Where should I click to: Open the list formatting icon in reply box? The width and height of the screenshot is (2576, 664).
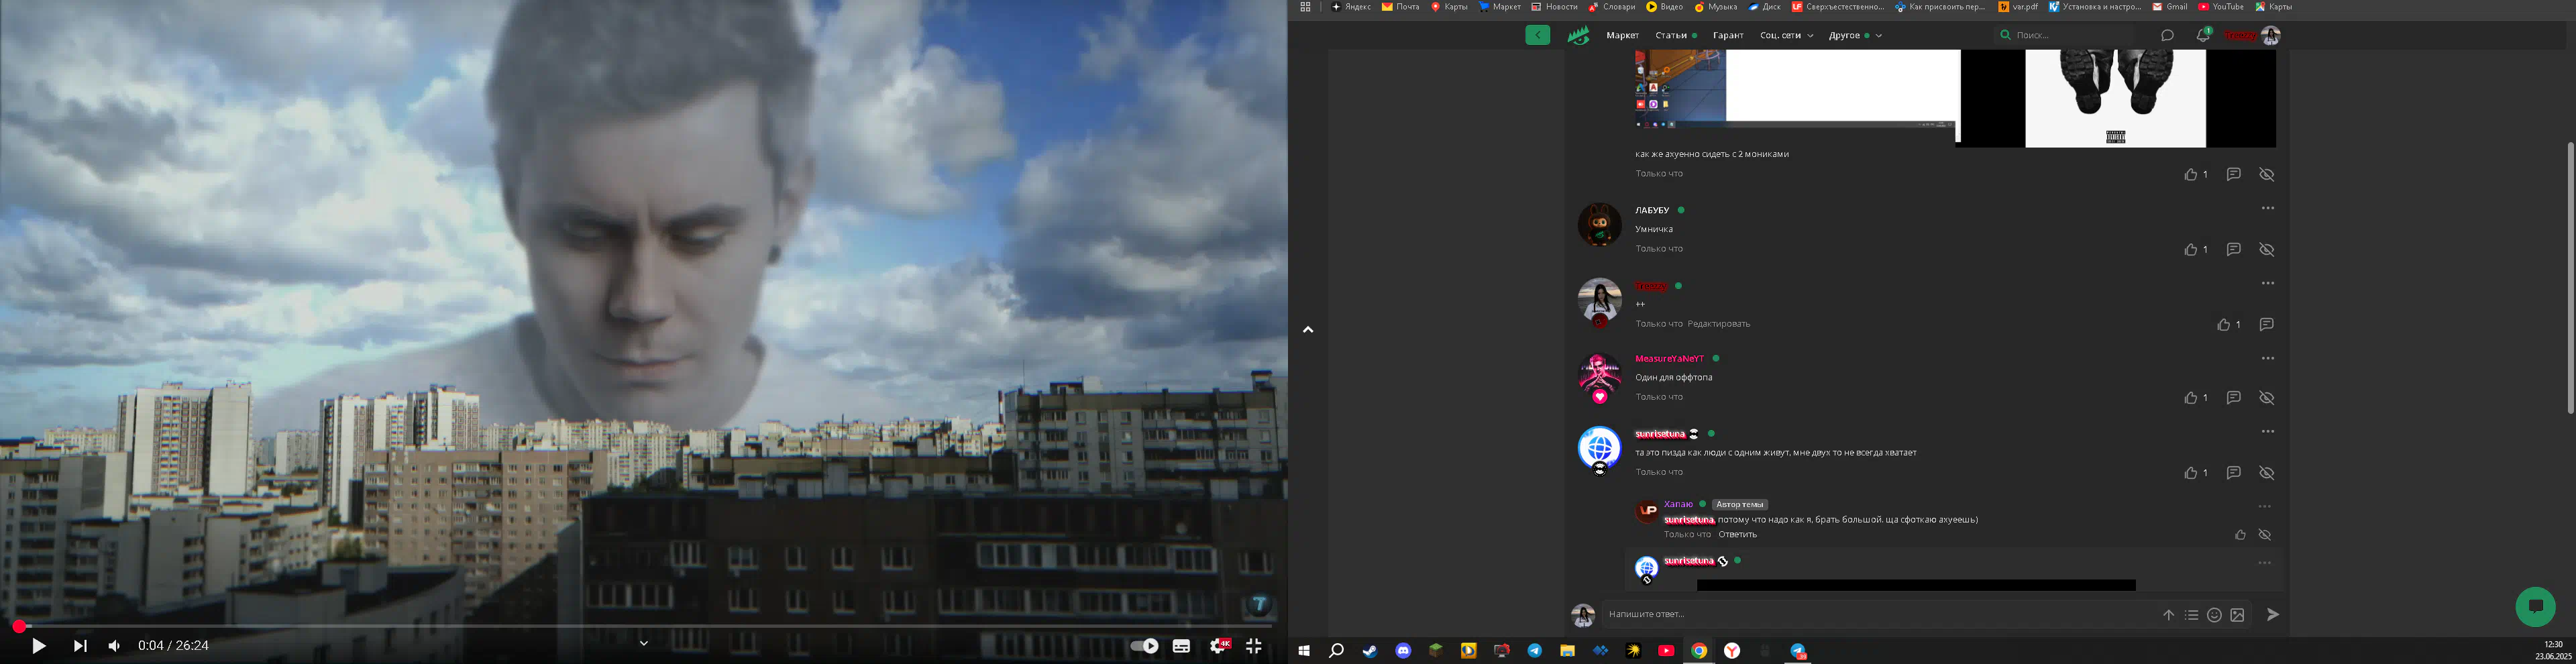tap(2191, 616)
